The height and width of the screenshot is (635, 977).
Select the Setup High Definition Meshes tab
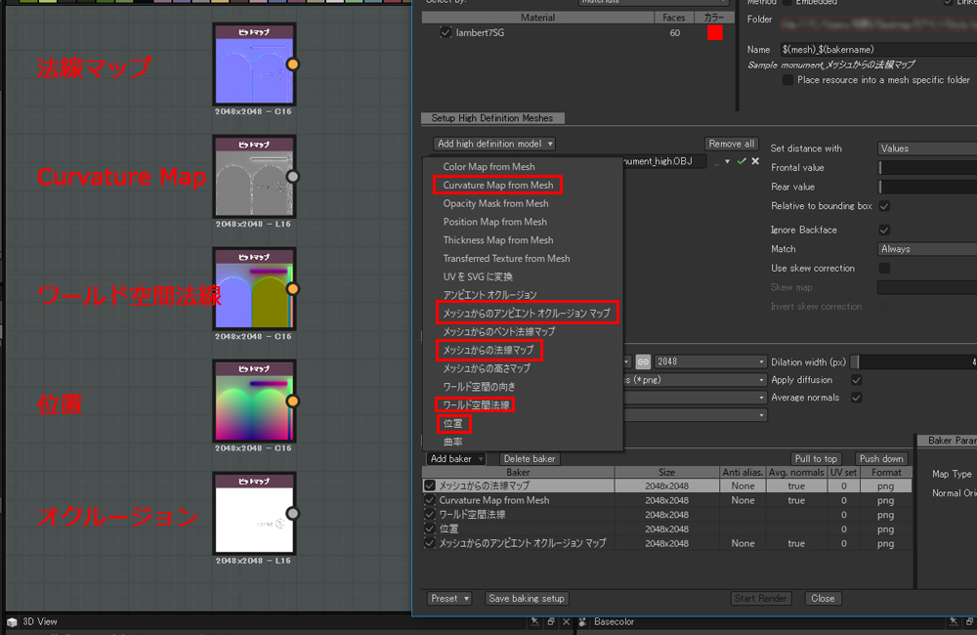coord(492,118)
